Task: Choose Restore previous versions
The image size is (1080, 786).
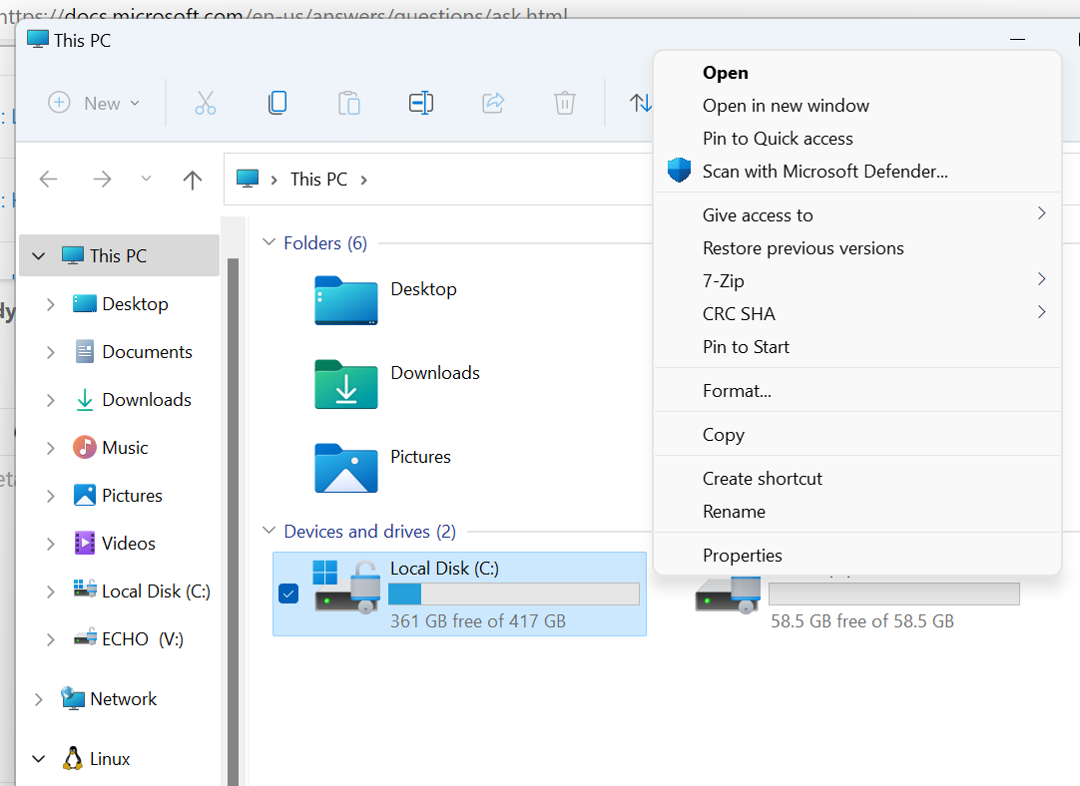Action: (856, 248)
